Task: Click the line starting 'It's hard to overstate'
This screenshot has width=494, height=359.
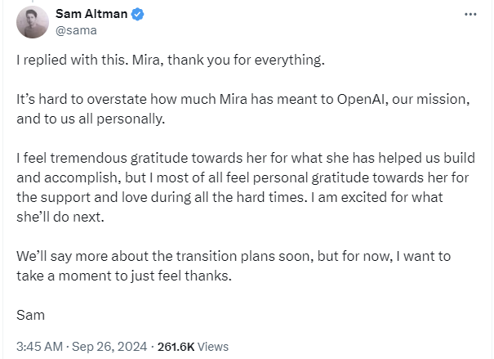Action: coord(243,100)
